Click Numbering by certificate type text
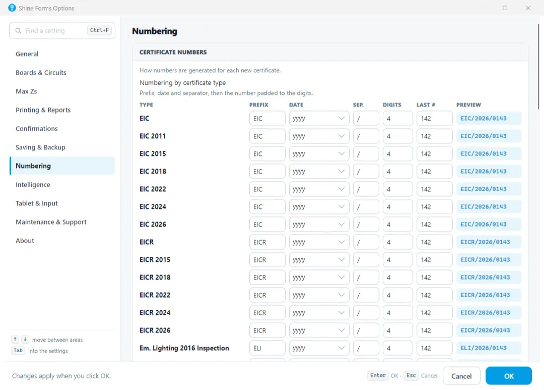The height and width of the screenshot is (390, 544). 182,83
